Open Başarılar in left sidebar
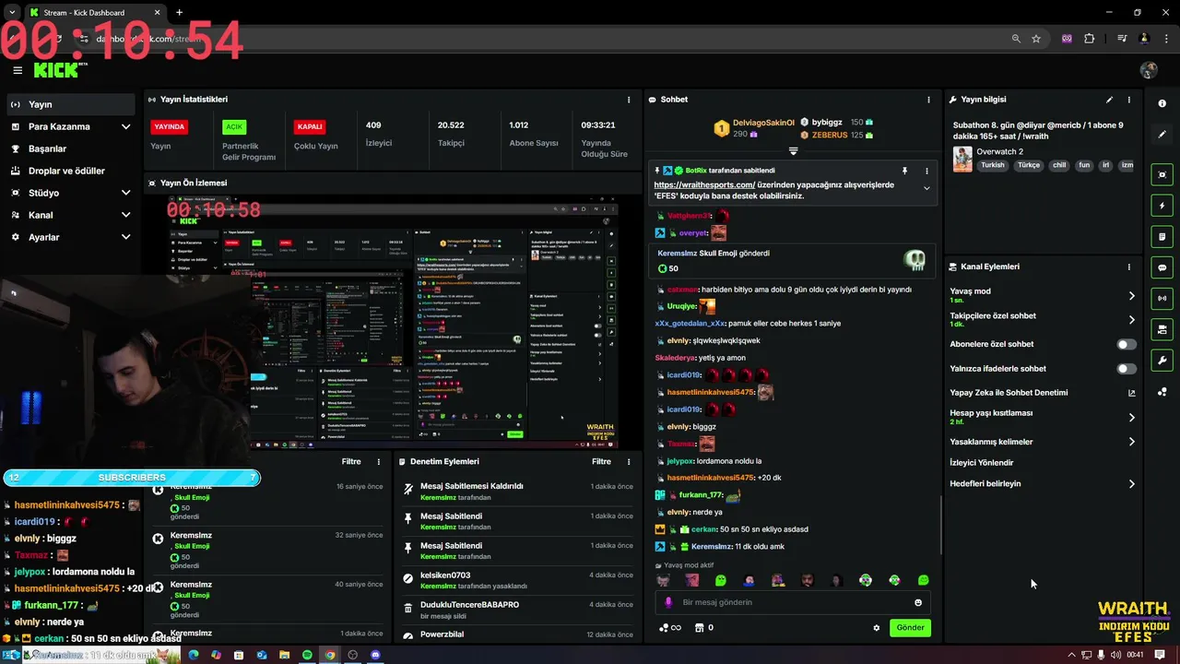1180x664 pixels. (x=71, y=148)
